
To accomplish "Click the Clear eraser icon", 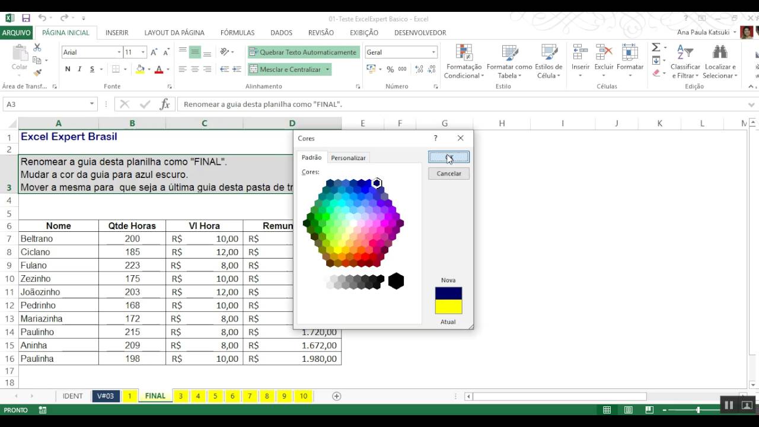I will [x=656, y=73].
